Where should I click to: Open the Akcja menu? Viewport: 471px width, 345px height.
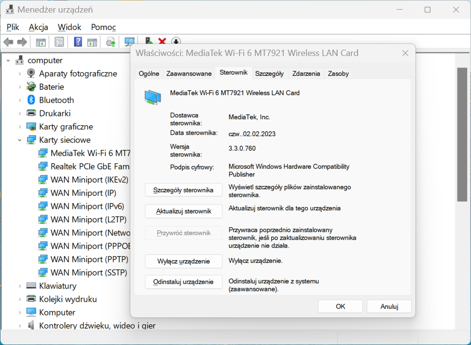[x=39, y=27]
